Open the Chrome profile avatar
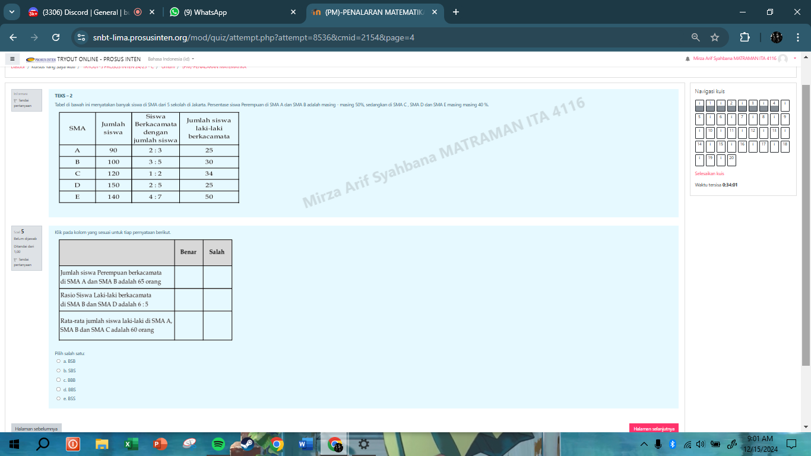 (x=777, y=37)
